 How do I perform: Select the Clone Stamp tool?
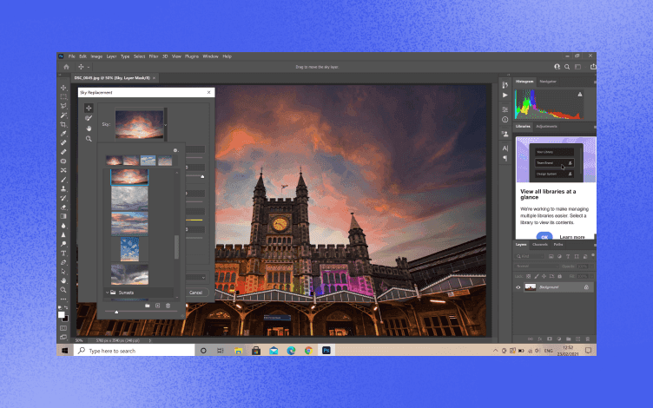(x=63, y=188)
